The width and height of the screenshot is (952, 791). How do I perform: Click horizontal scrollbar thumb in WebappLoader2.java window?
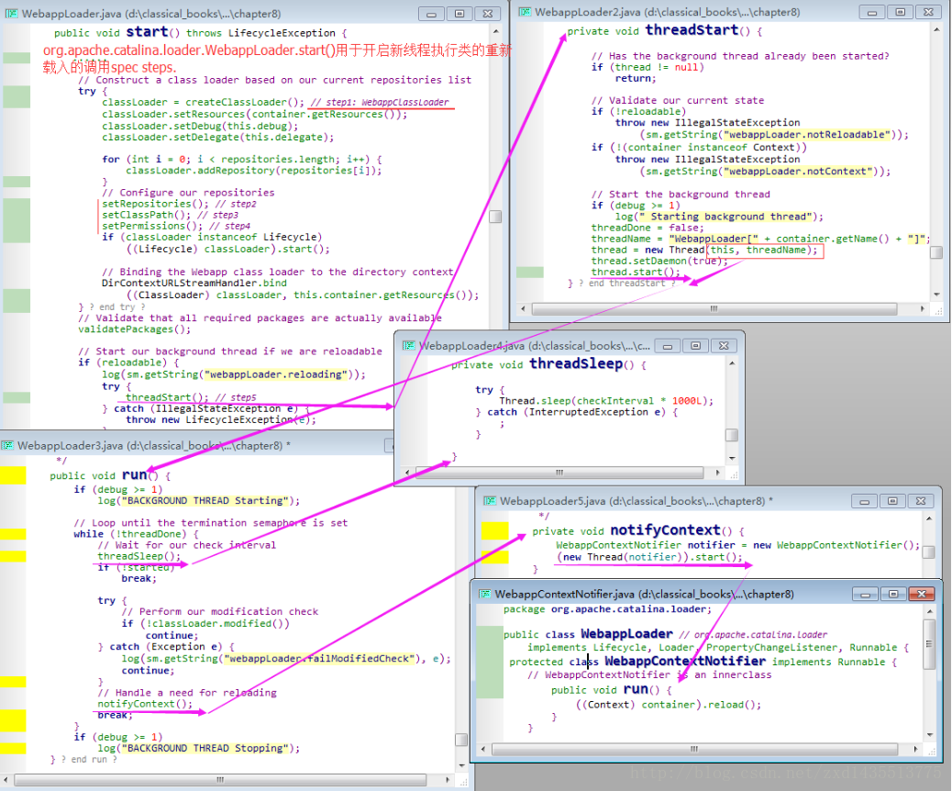714,308
